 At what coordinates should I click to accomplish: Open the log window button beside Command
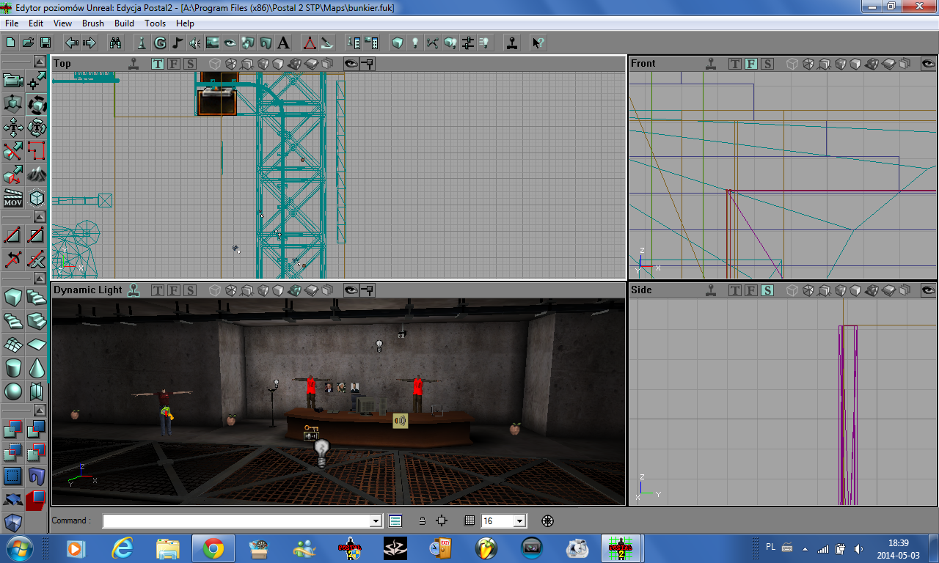(x=395, y=521)
